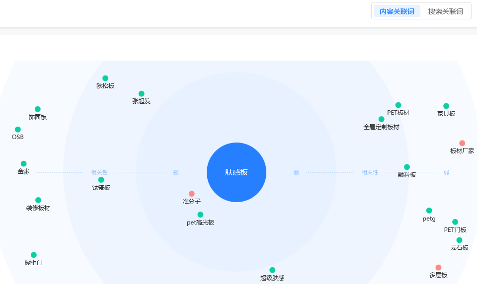Select the green dot above 云石板
The image size is (477, 295).
[x=459, y=240]
